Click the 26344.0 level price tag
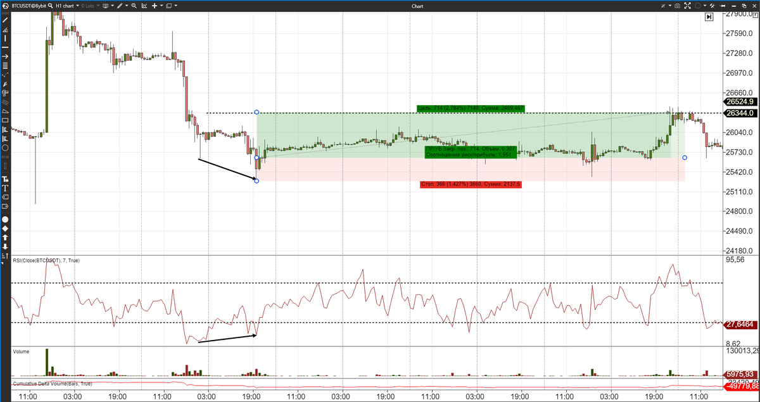The height and width of the screenshot is (402, 760). click(x=740, y=113)
